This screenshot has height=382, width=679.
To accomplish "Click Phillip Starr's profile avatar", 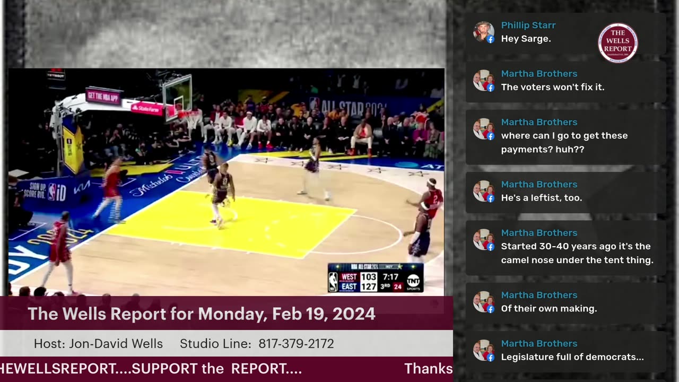I will click(484, 32).
